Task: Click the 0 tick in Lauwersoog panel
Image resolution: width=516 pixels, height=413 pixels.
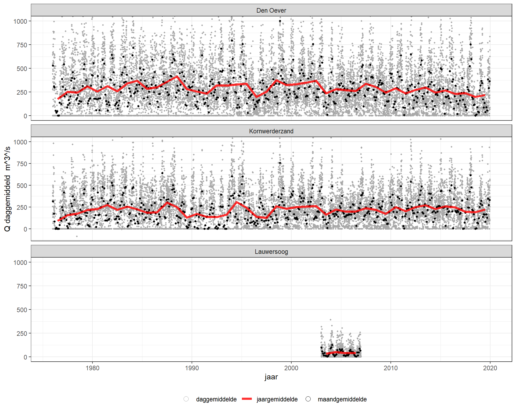Action: [x=26, y=357]
